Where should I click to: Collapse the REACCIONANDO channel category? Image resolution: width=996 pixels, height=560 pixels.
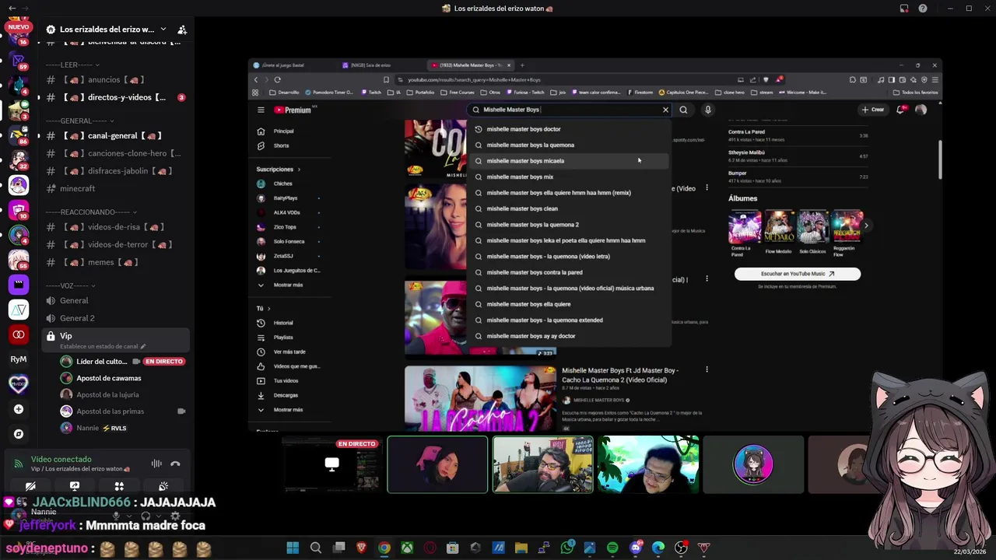tap(91, 212)
